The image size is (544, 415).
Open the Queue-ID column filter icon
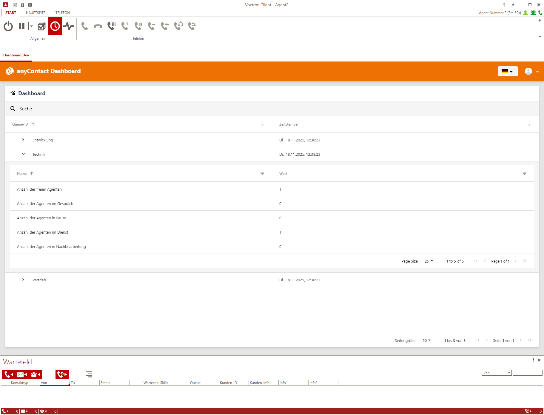[262, 124]
